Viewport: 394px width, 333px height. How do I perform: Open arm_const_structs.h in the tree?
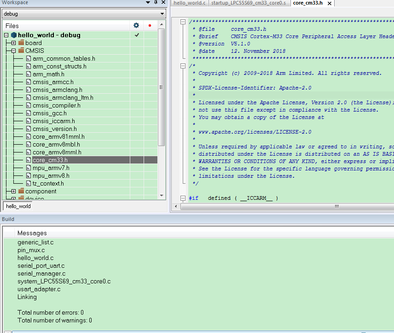click(x=59, y=66)
